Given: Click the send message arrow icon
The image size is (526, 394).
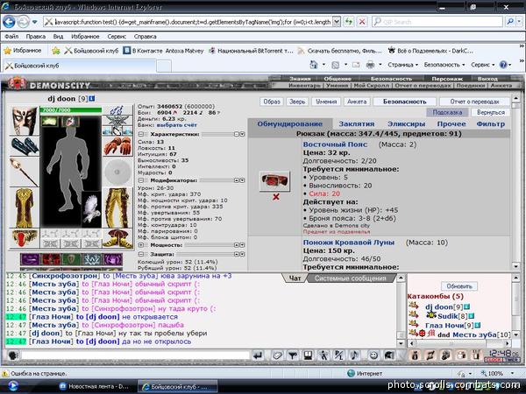Looking at the screenshot, I should 258,355.
